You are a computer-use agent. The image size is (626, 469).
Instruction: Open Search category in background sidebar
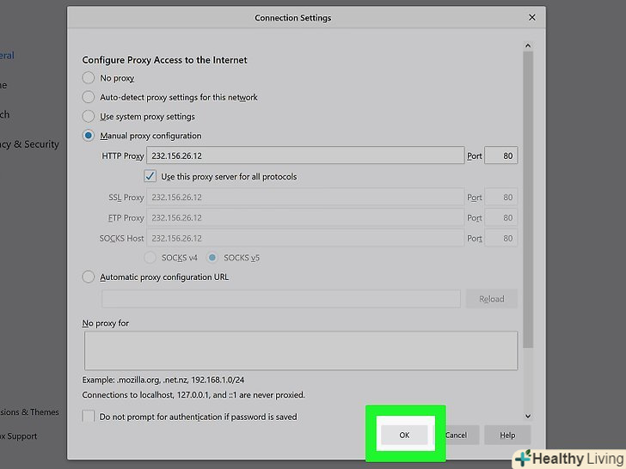coord(4,114)
